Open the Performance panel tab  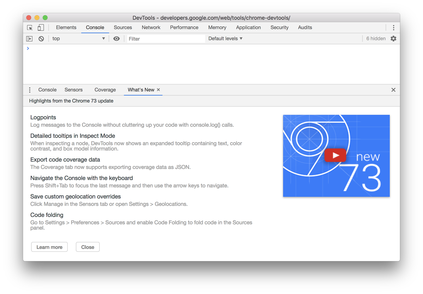click(184, 27)
